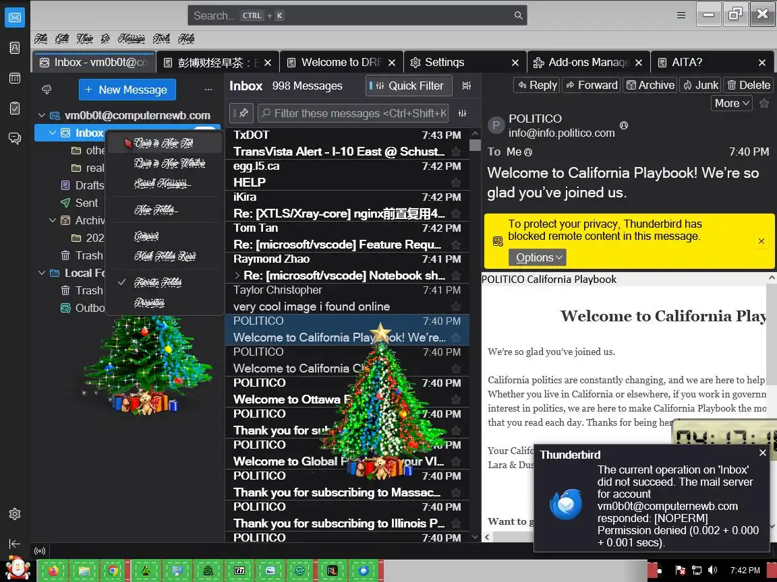
Task: Click the Forward button
Action: 592,85
